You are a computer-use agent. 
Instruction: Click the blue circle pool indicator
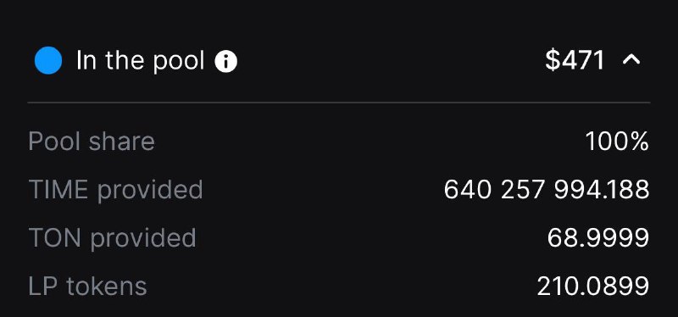pos(48,60)
